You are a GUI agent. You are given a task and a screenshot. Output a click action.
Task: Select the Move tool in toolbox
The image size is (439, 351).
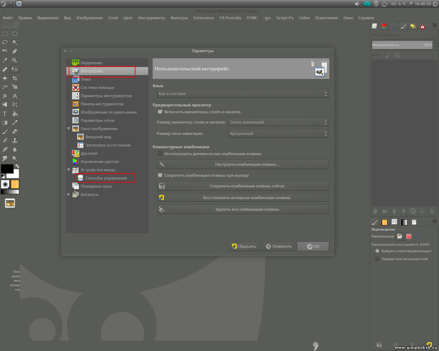coord(15,69)
